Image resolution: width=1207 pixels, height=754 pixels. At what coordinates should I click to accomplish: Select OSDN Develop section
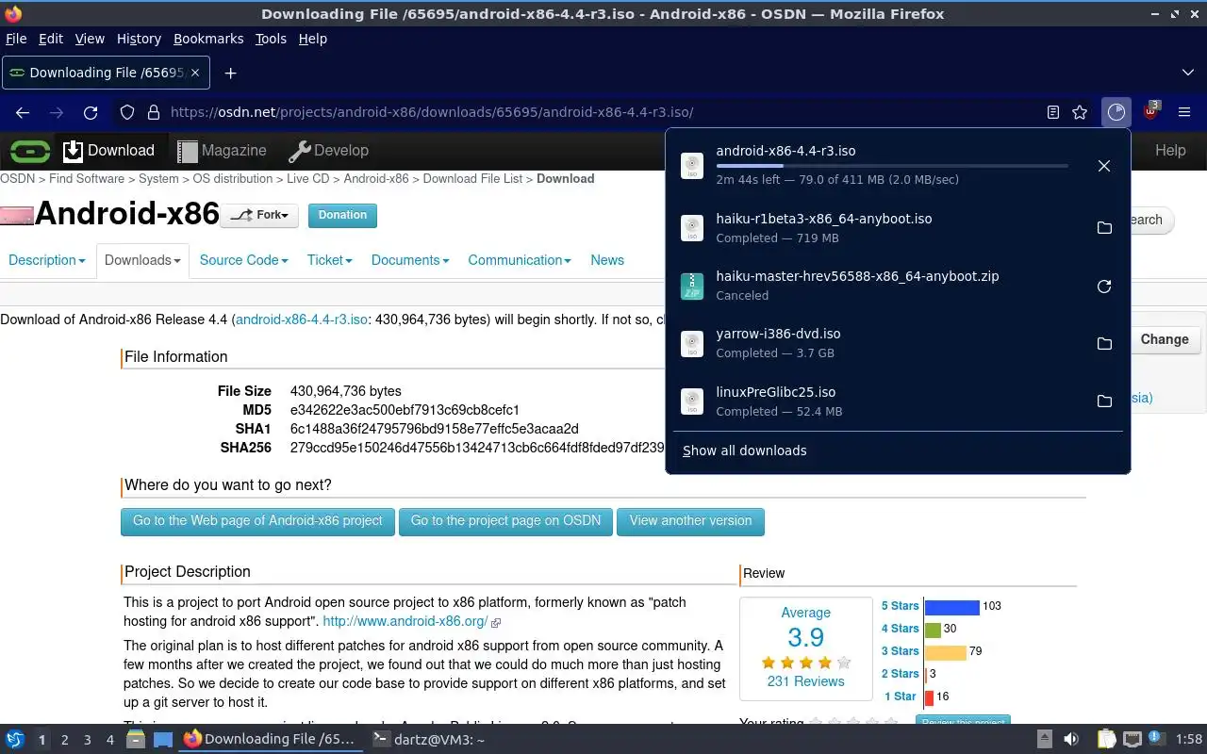point(328,151)
